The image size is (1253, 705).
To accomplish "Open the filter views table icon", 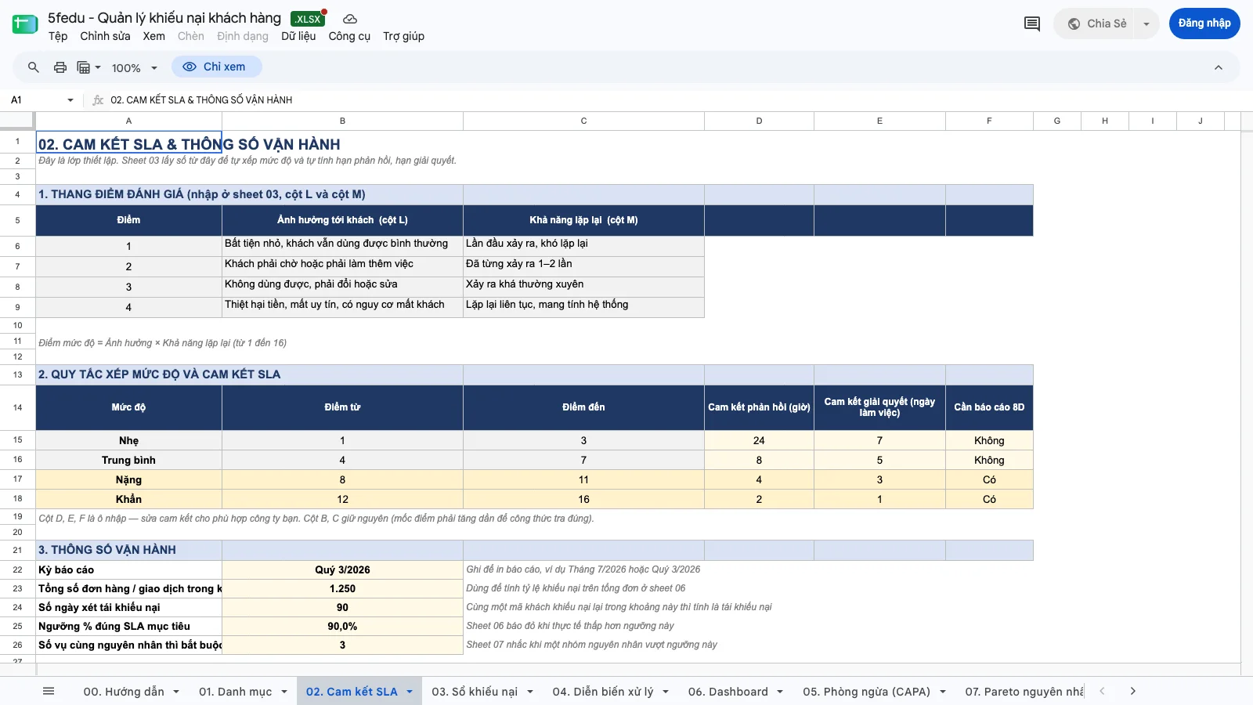I will click(88, 67).
